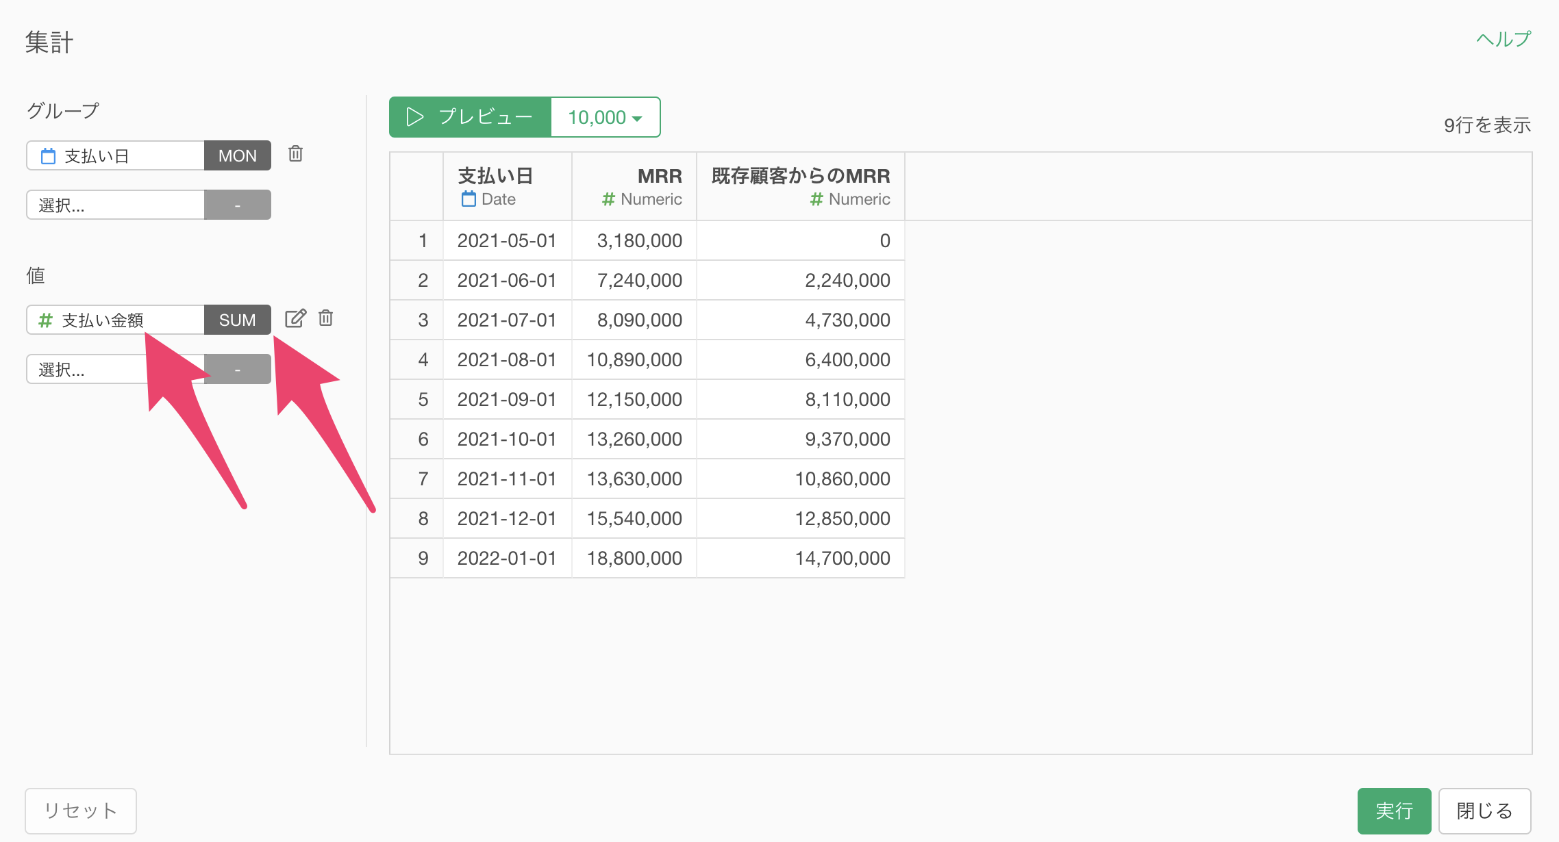The width and height of the screenshot is (1559, 842).
Task: Select the cell 2022-01-01
Action: point(507,558)
